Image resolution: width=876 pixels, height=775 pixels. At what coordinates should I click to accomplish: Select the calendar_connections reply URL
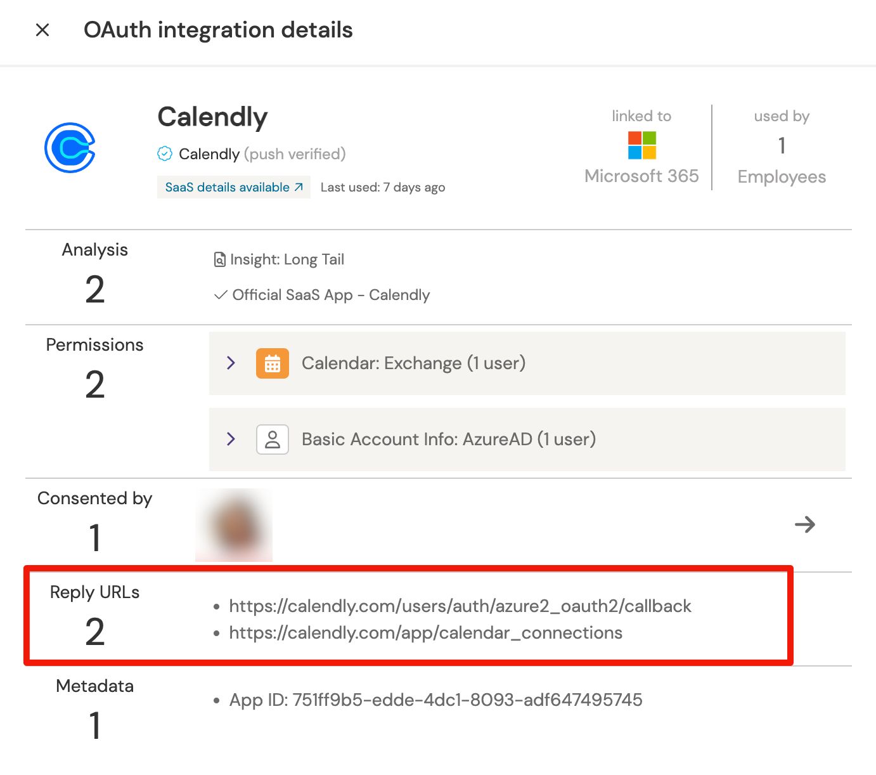[x=426, y=633]
